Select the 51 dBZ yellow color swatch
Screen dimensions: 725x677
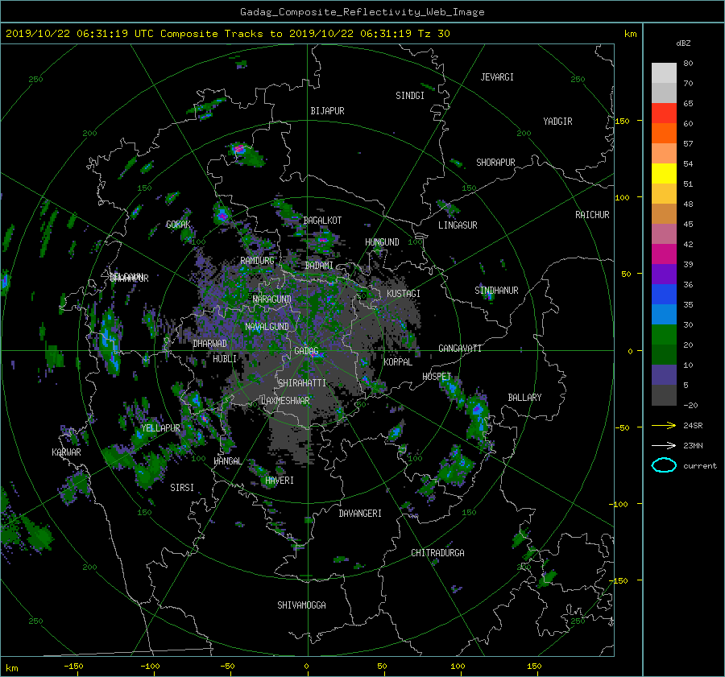pos(664,174)
